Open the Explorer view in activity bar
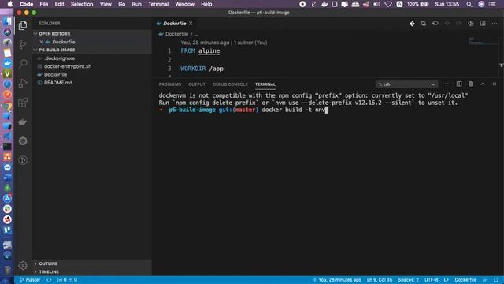Viewport: 504px width, 284px height. [23, 25]
